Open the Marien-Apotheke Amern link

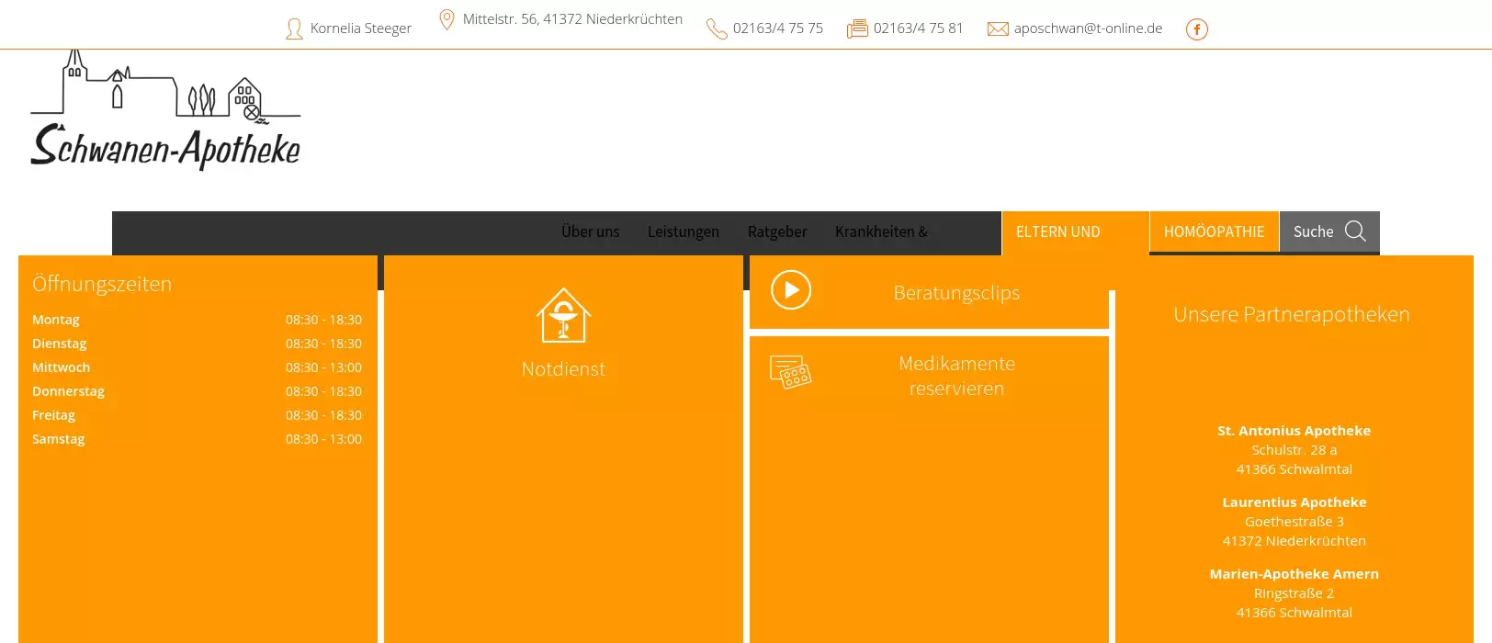(x=1294, y=574)
